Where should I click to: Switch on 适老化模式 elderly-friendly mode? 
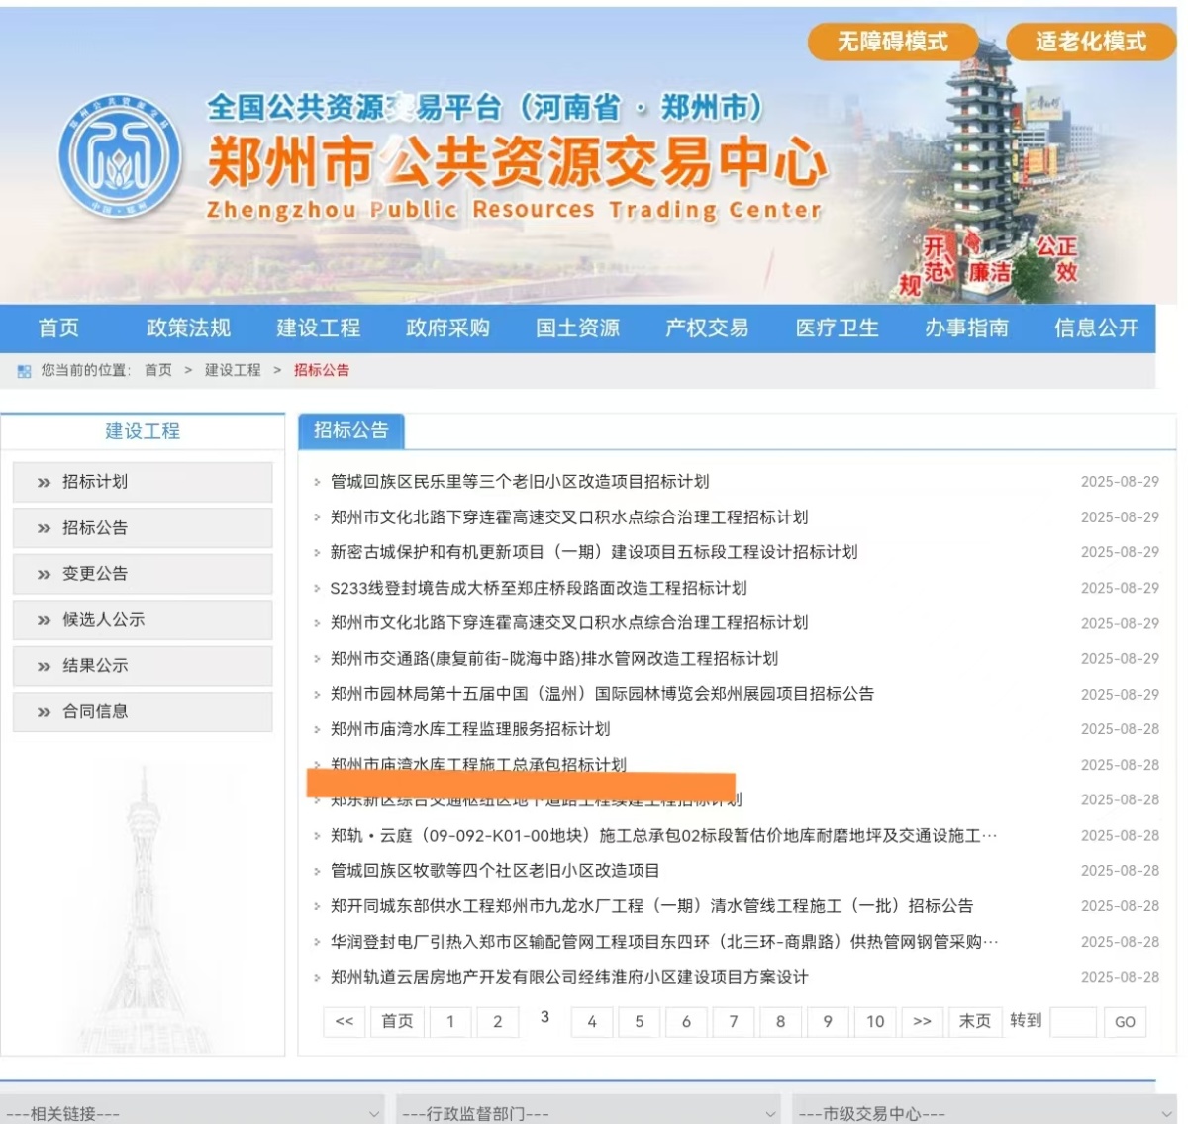[1090, 42]
